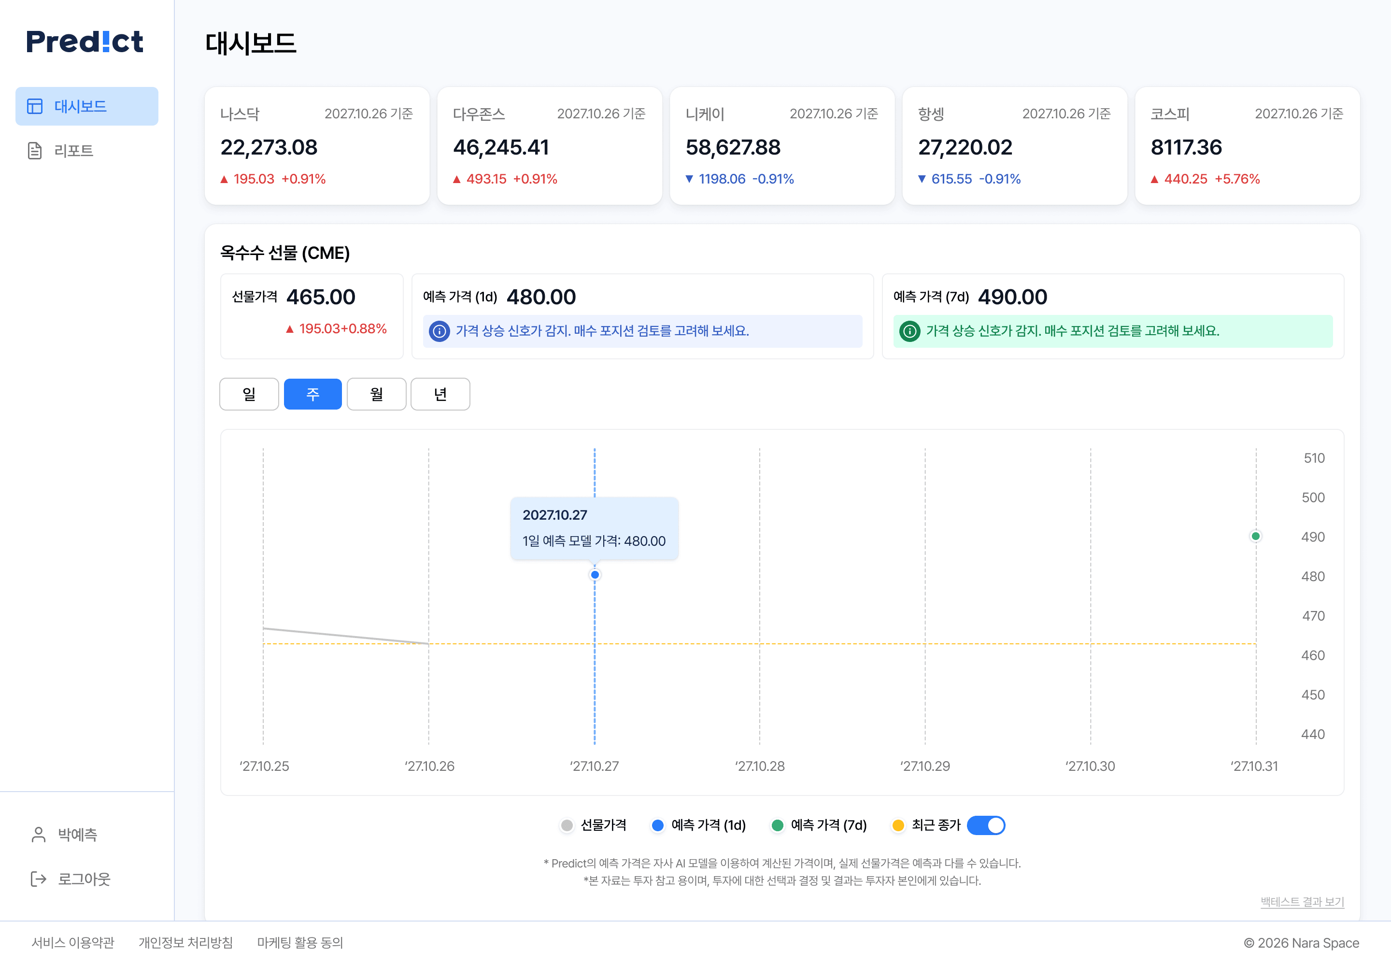The image size is (1391, 965).
Task: Click the Predict logo
Action: click(x=85, y=42)
